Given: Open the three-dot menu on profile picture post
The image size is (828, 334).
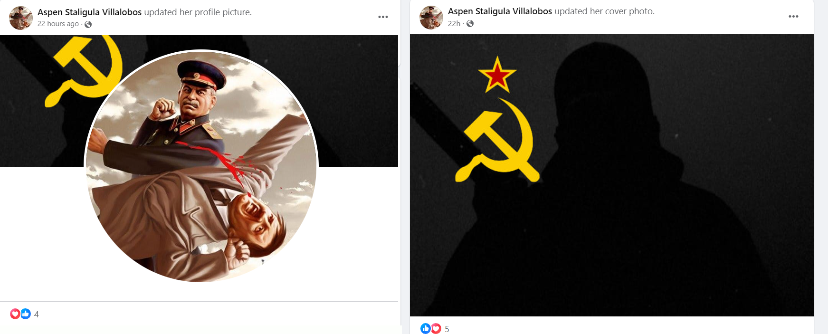Looking at the screenshot, I should (x=383, y=17).
